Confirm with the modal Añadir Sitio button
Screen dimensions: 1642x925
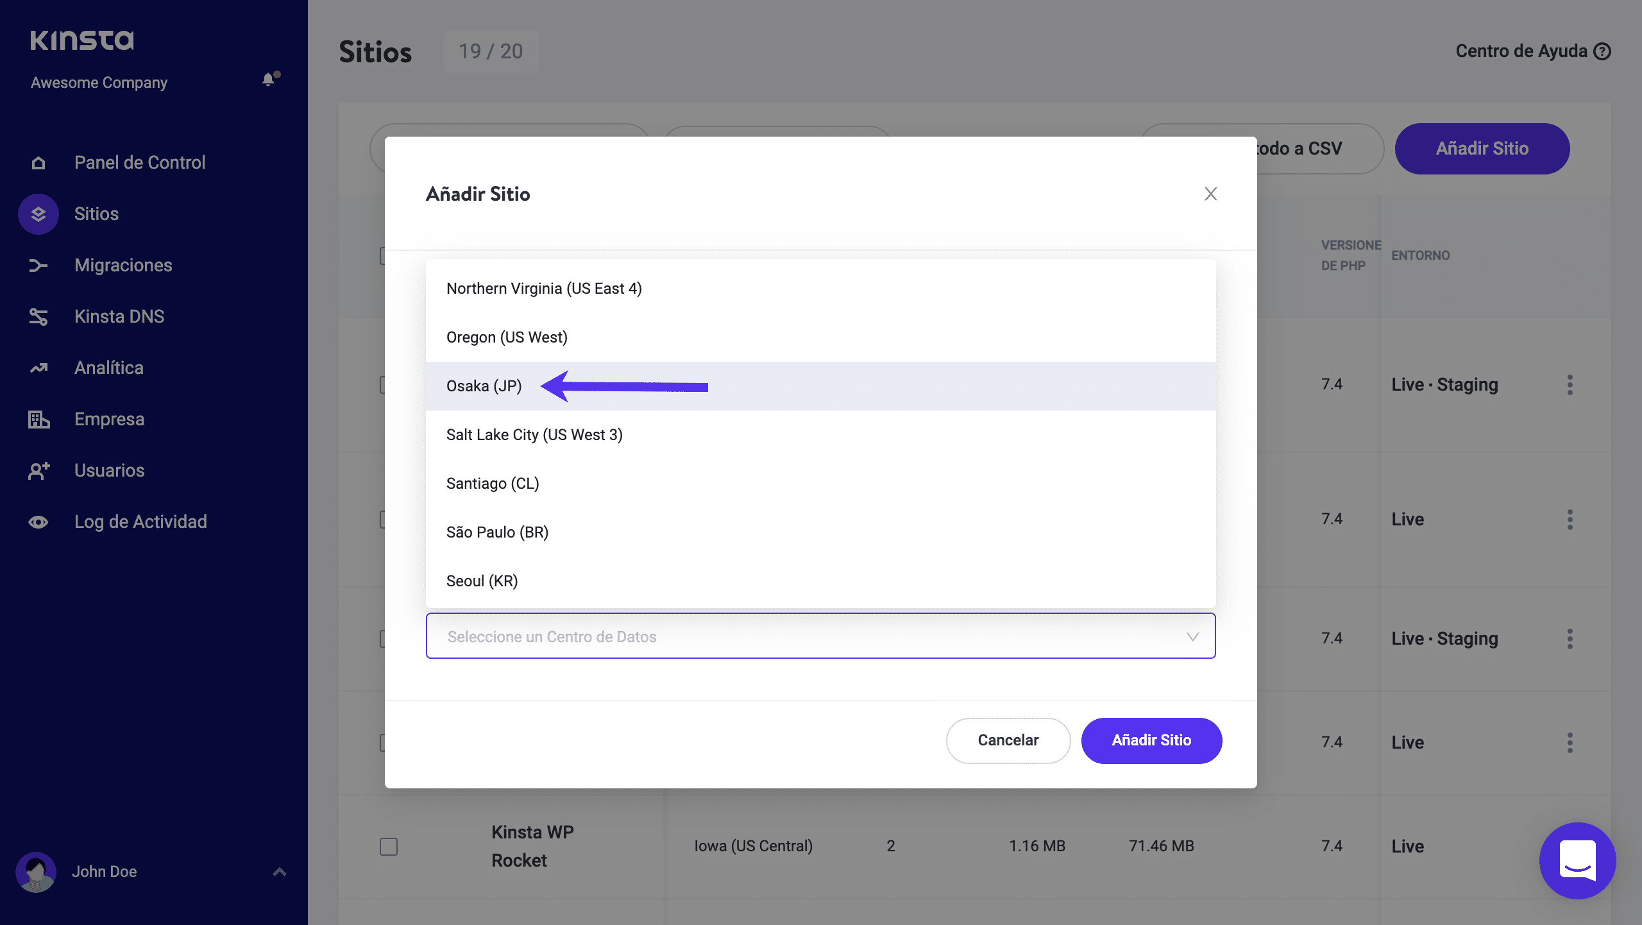pos(1151,740)
